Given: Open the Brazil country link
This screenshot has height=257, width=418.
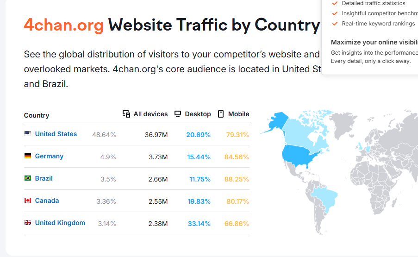Looking at the screenshot, I should pyautogui.click(x=44, y=178).
